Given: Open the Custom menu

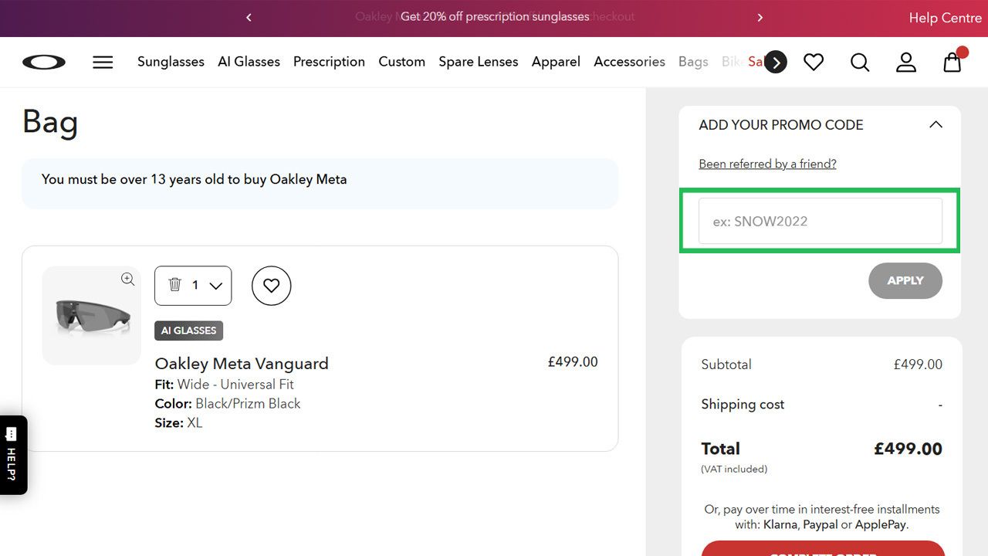Looking at the screenshot, I should tap(401, 62).
